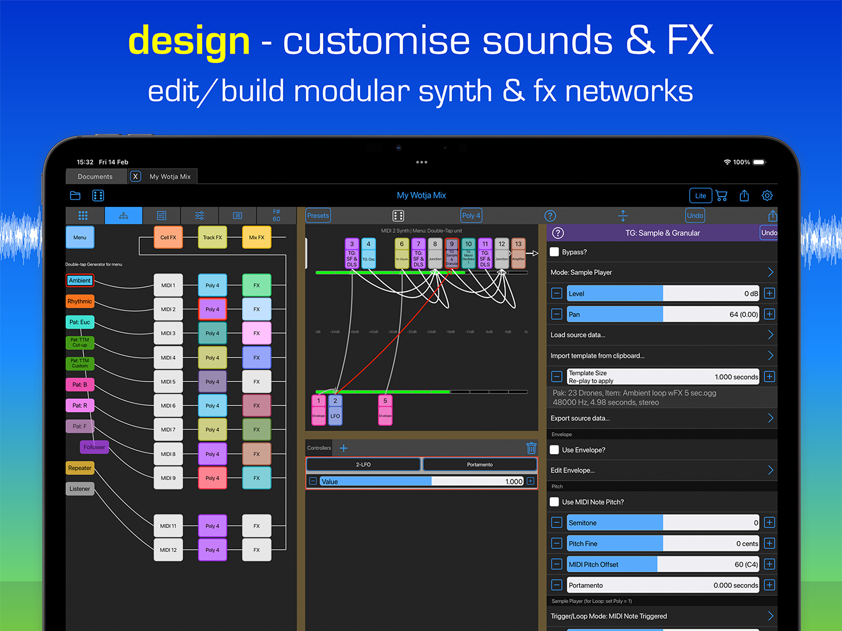Select the Portamento controller tab
This screenshot has width=842, height=631.
480,465
